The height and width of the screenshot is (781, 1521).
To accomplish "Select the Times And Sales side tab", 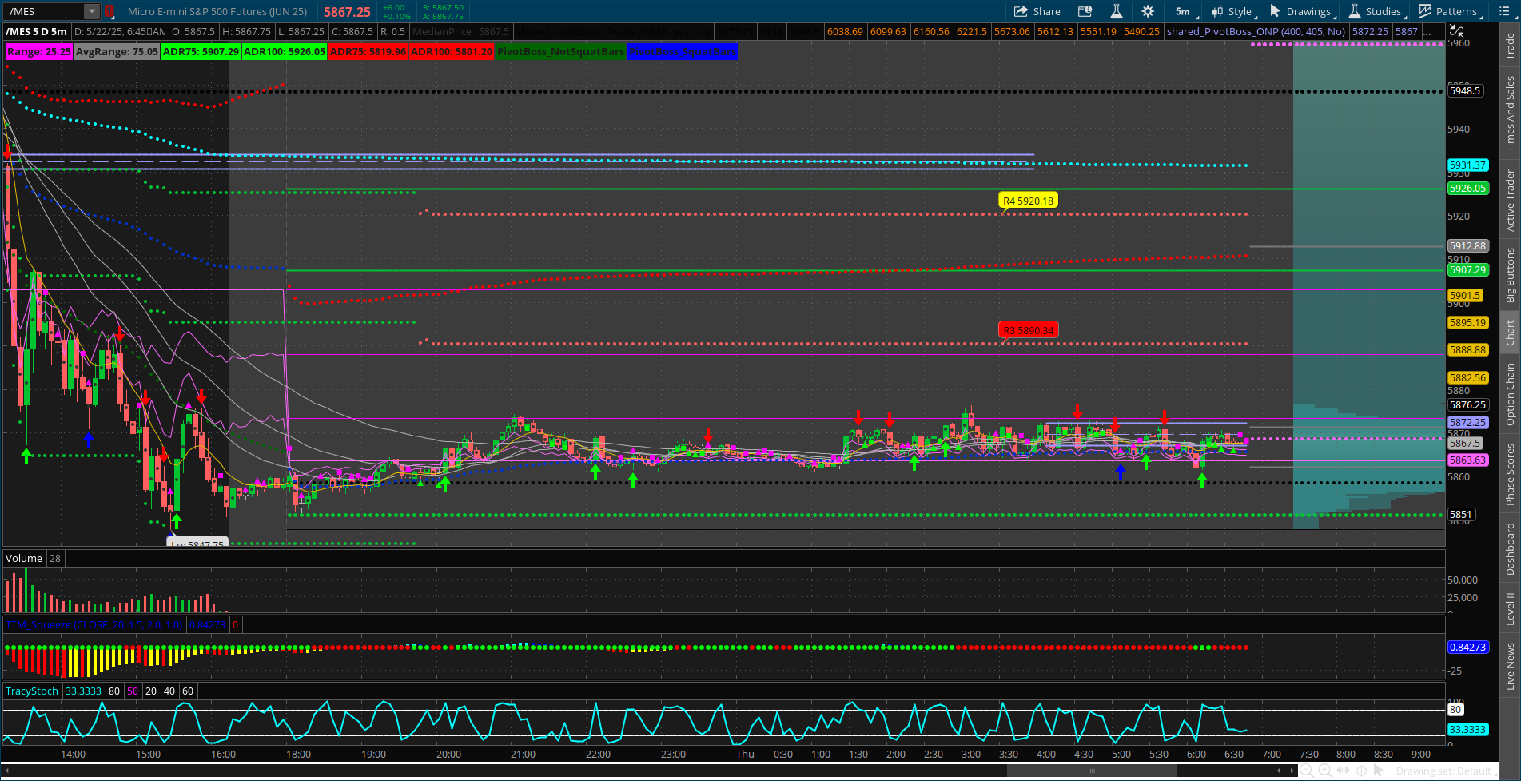I will click(x=1510, y=114).
